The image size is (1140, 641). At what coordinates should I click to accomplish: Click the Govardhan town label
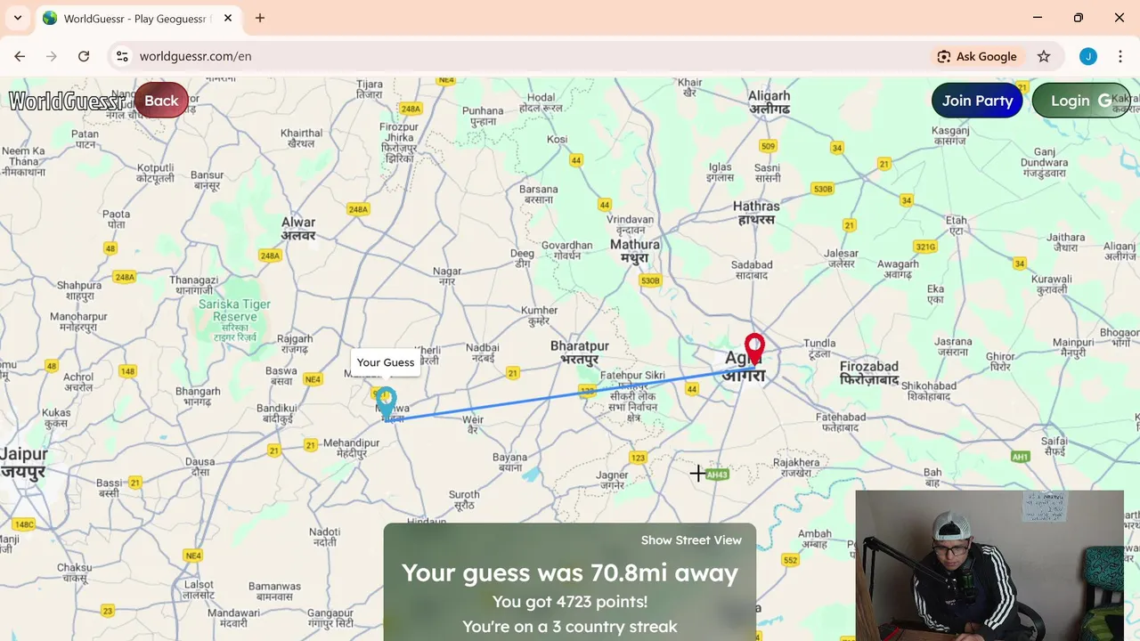(x=567, y=249)
